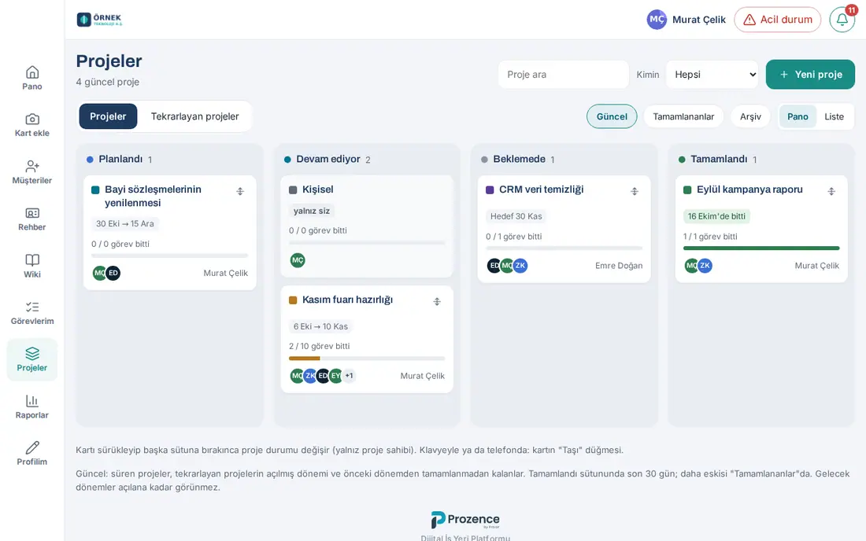866x541 pixels.
Task: Click the Acil durum button
Action: (x=778, y=20)
